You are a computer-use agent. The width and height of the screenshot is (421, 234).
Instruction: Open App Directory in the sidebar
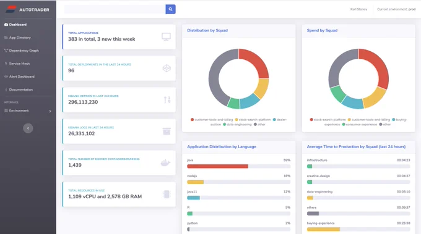coord(20,38)
